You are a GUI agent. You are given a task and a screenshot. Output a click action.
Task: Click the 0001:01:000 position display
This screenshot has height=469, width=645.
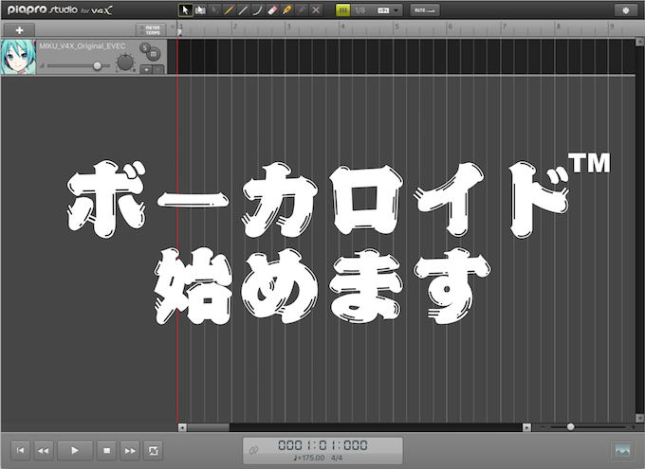(322, 445)
